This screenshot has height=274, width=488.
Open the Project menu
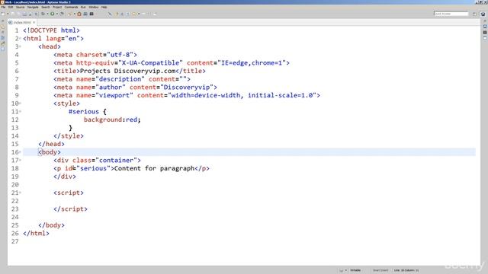click(x=57, y=7)
